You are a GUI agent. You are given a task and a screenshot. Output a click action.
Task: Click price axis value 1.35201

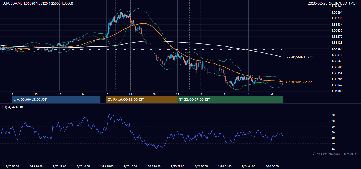point(337,79)
